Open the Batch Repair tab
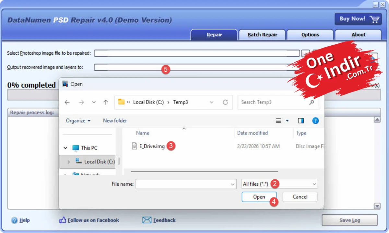This screenshot has width=389, height=233. click(263, 35)
